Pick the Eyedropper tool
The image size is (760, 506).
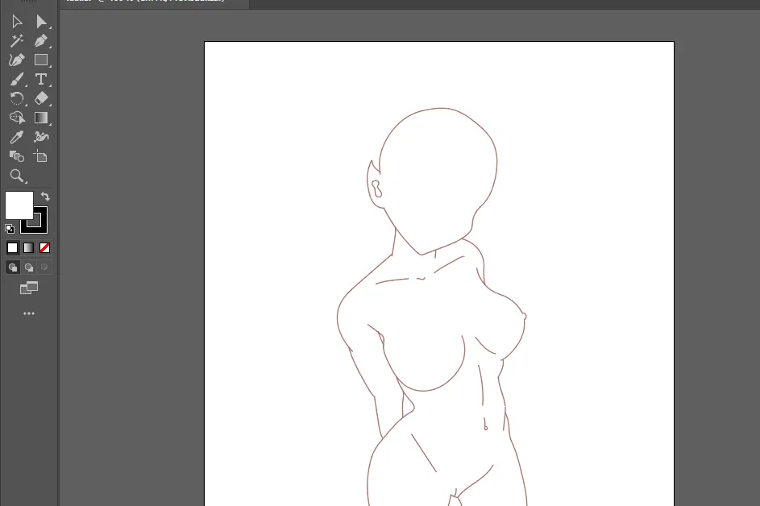[x=16, y=137]
